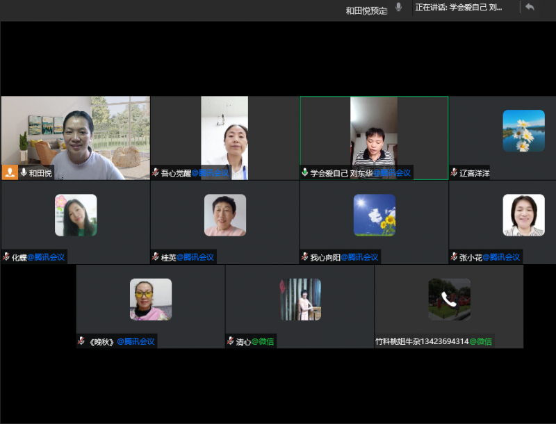Click the muted mic icon for 化蝶
This screenshot has height=424, width=556.
click(x=6, y=256)
